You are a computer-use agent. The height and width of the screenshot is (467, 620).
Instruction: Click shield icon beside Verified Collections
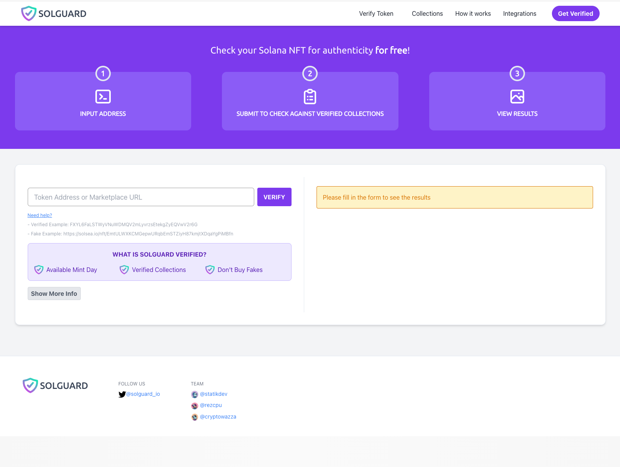pyautogui.click(x=124, y=270)
